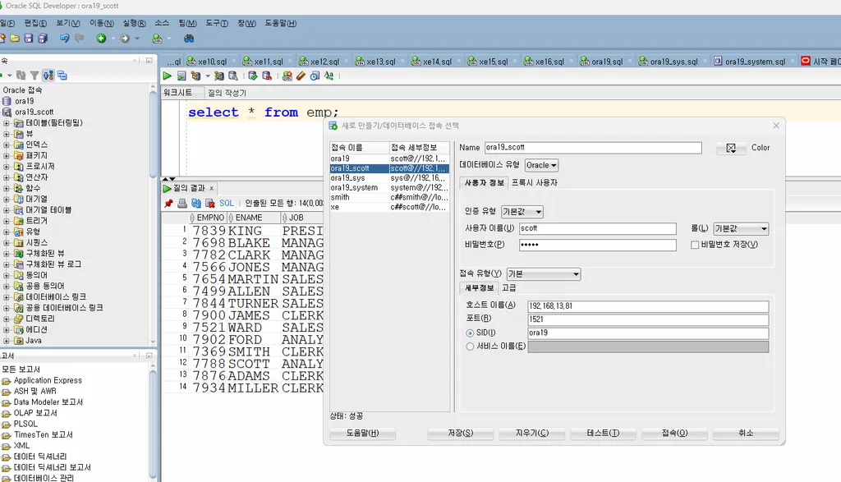Viewport: 841px width, 482px height.
Task: Click the filter funnel icon in connections panel
Action: 34,76
